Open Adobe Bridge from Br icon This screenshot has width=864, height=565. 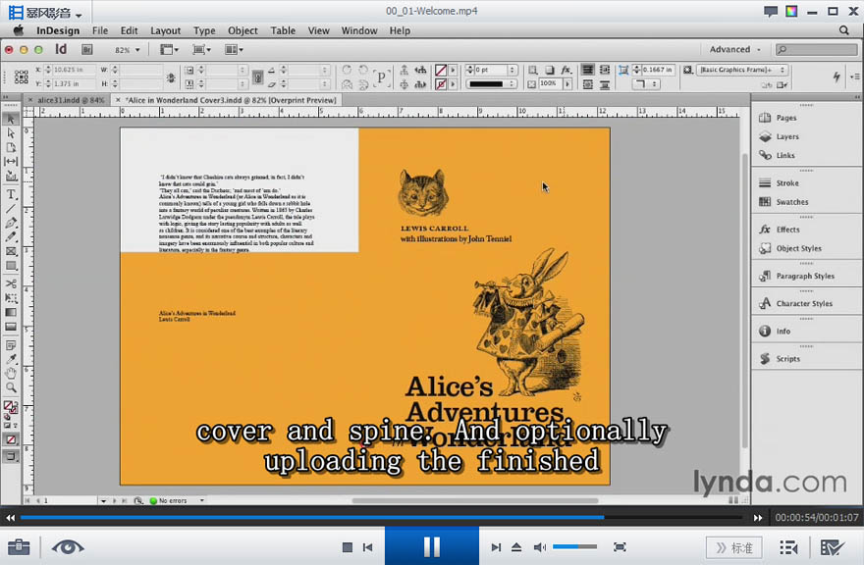[x=86, y=50]
